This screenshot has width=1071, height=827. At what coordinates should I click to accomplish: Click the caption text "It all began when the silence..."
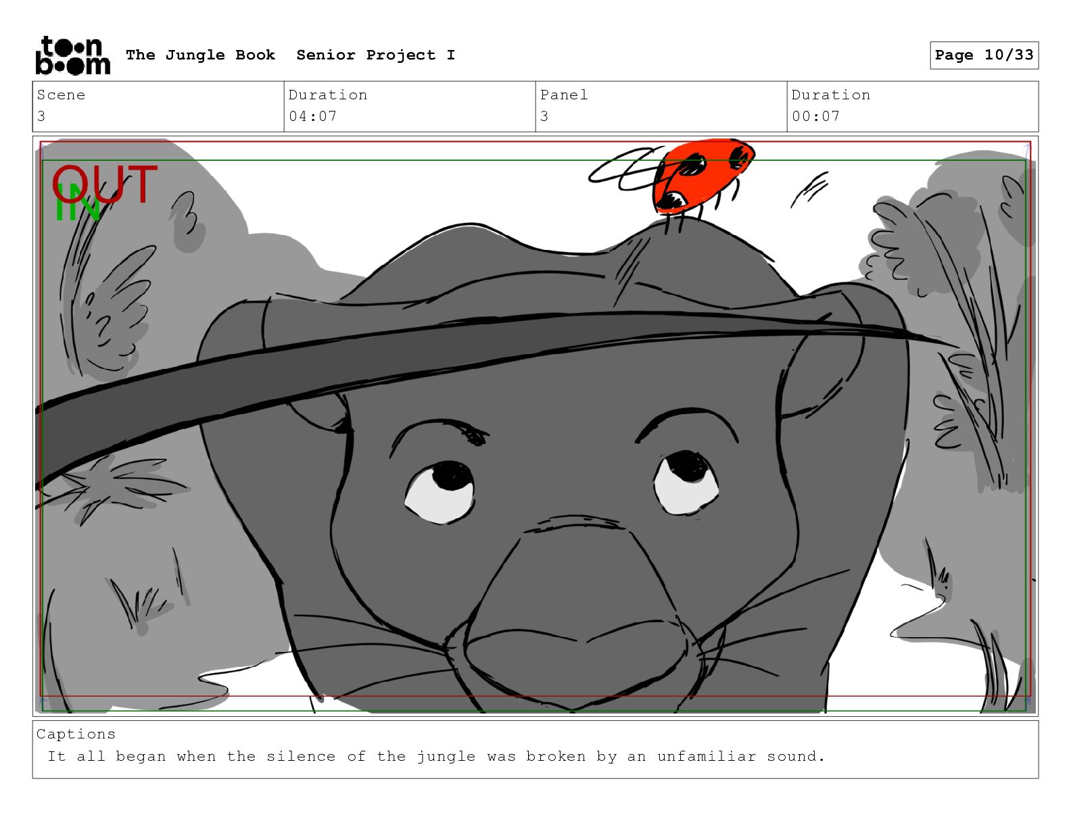click(436, 757)
